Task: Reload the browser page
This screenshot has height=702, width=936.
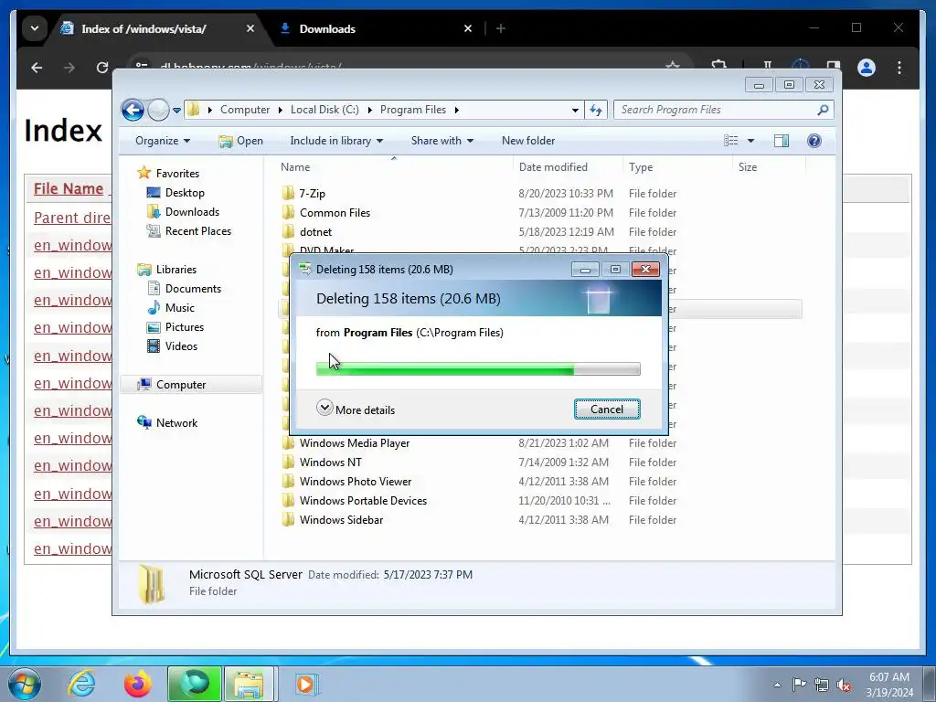Action: click(102, 68)
